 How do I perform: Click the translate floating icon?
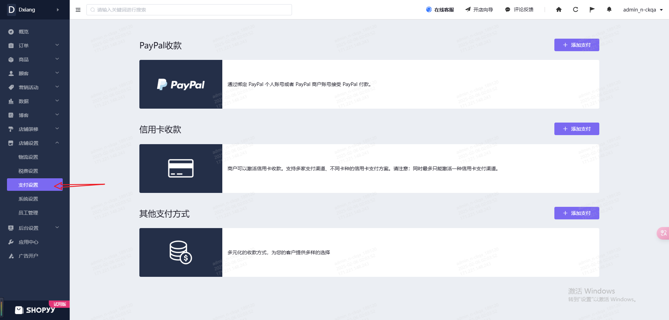[x=663, y=233]
